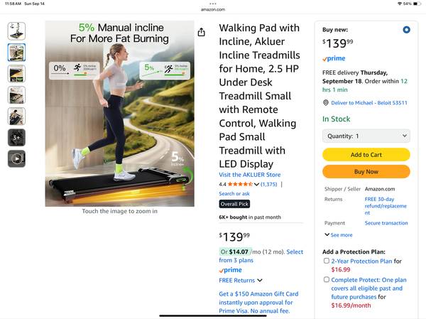
Task: Expand See more seller details
Action: [339, 235]
